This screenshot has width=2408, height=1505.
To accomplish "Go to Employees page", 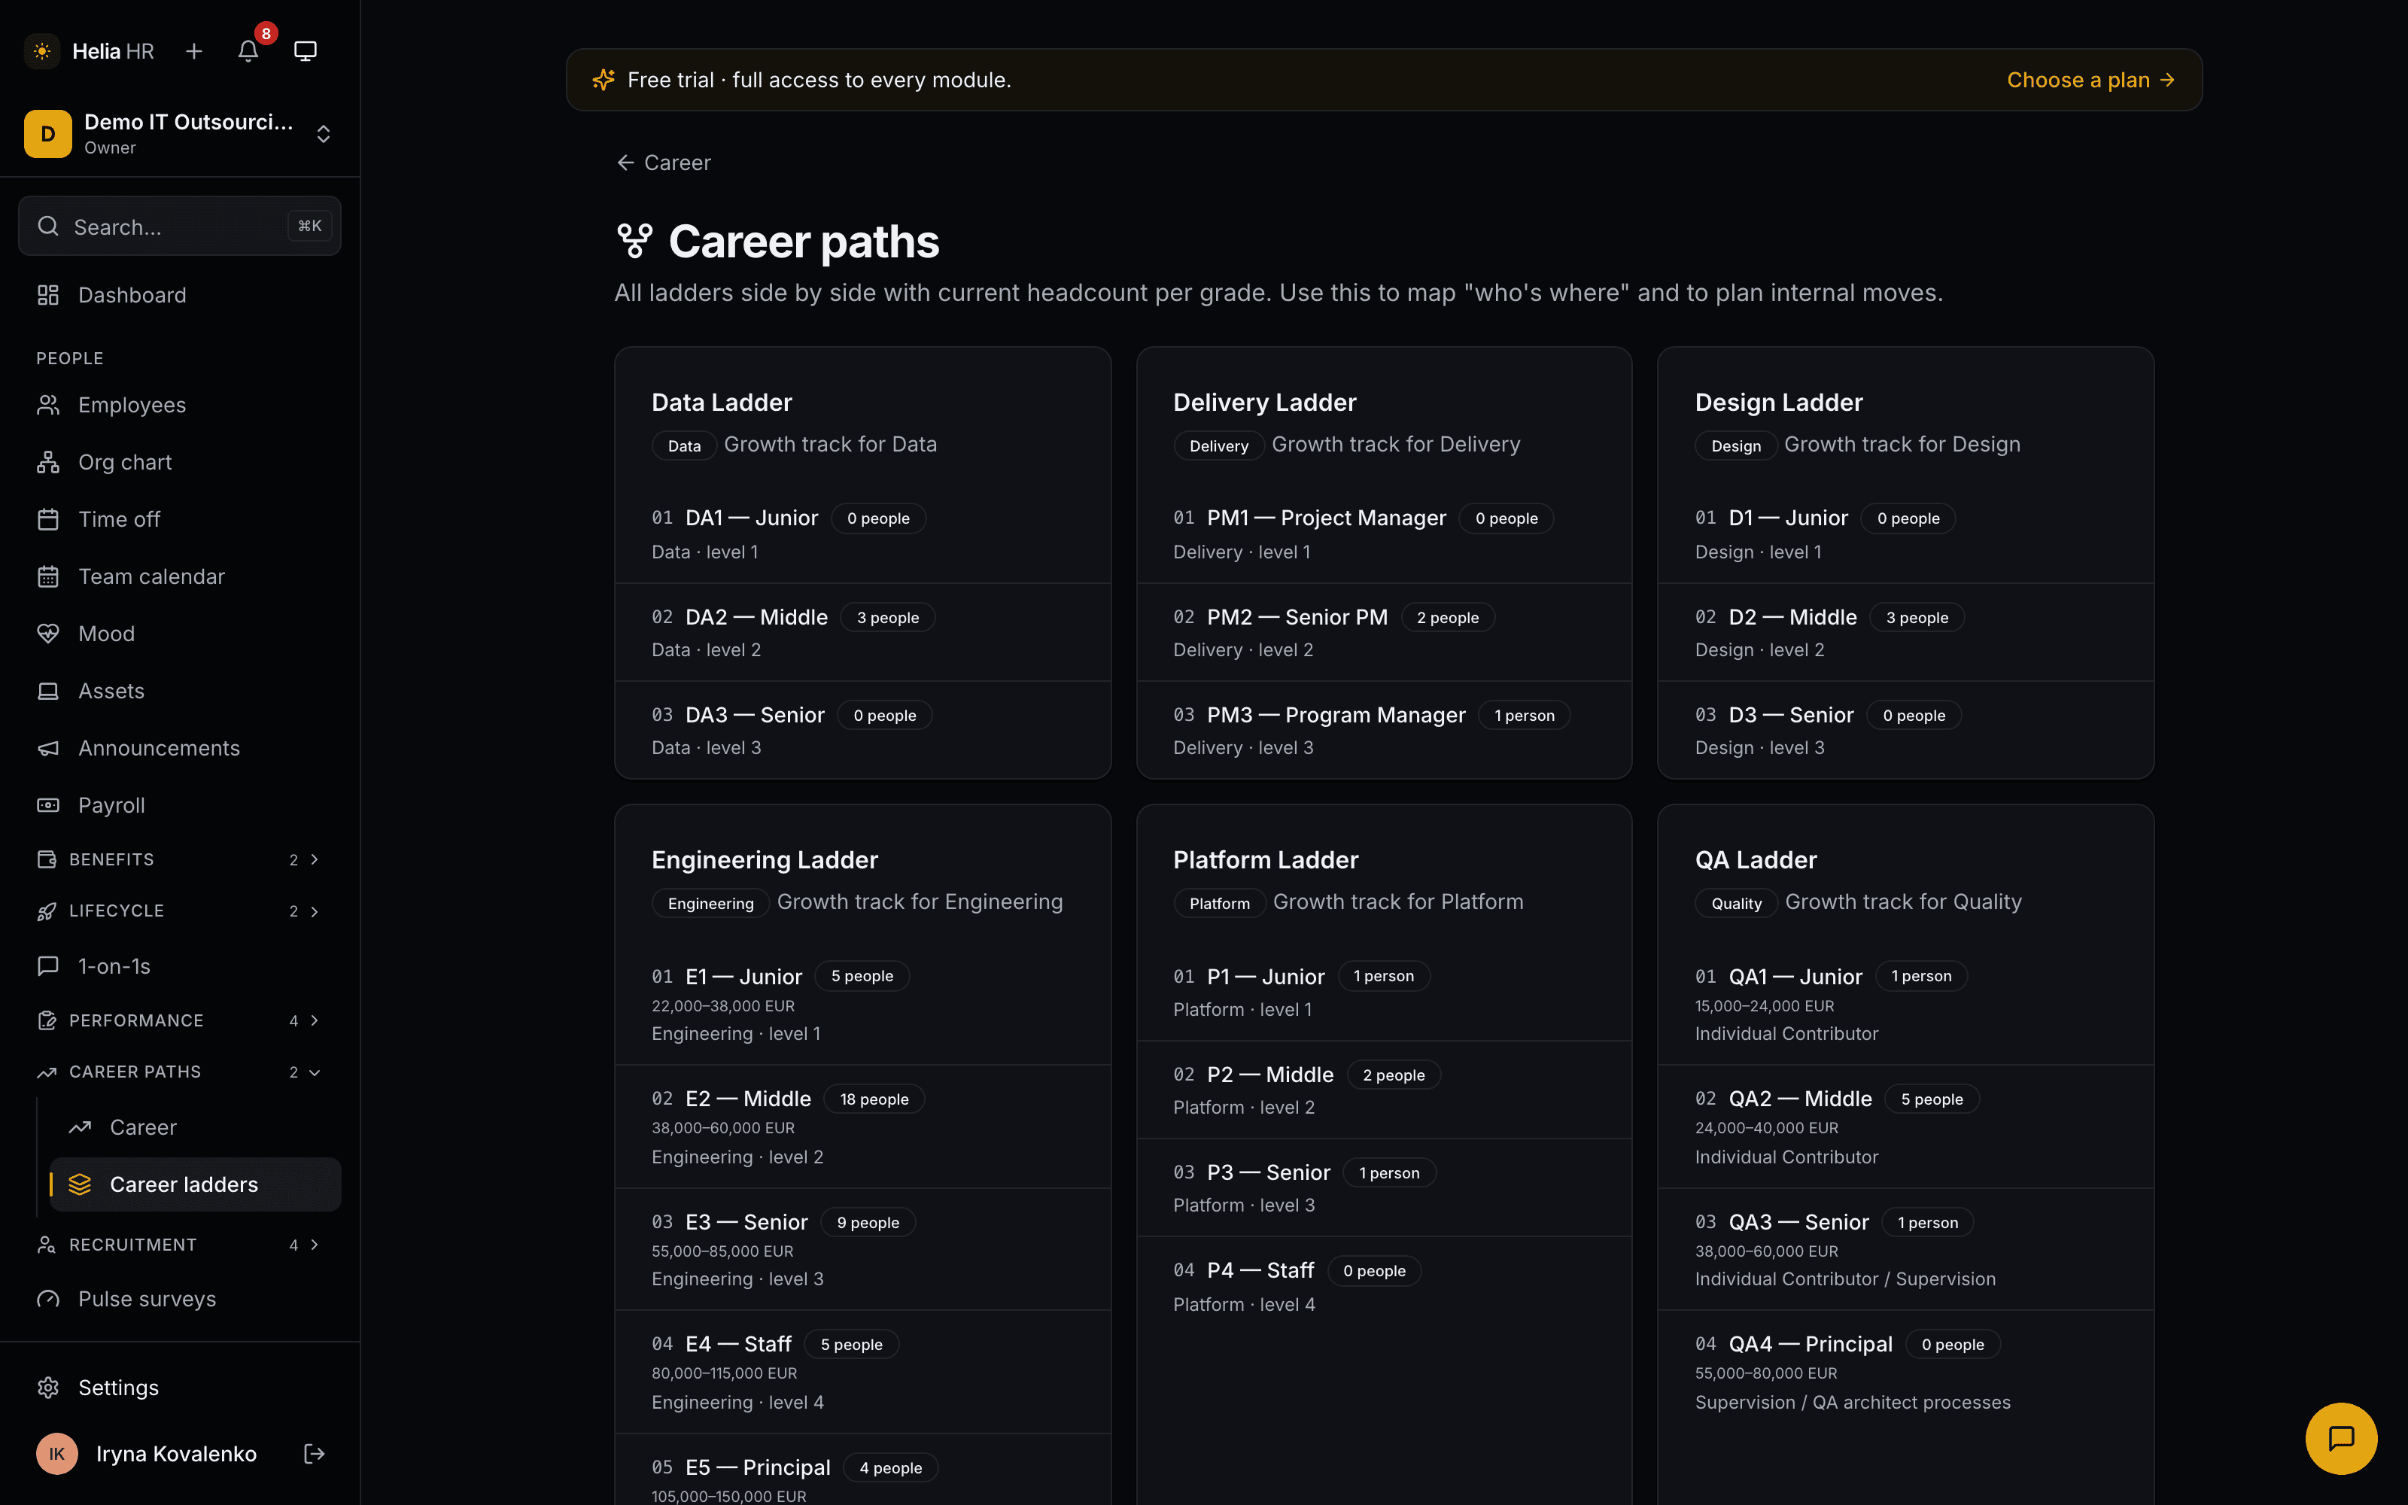I will 179,405.
